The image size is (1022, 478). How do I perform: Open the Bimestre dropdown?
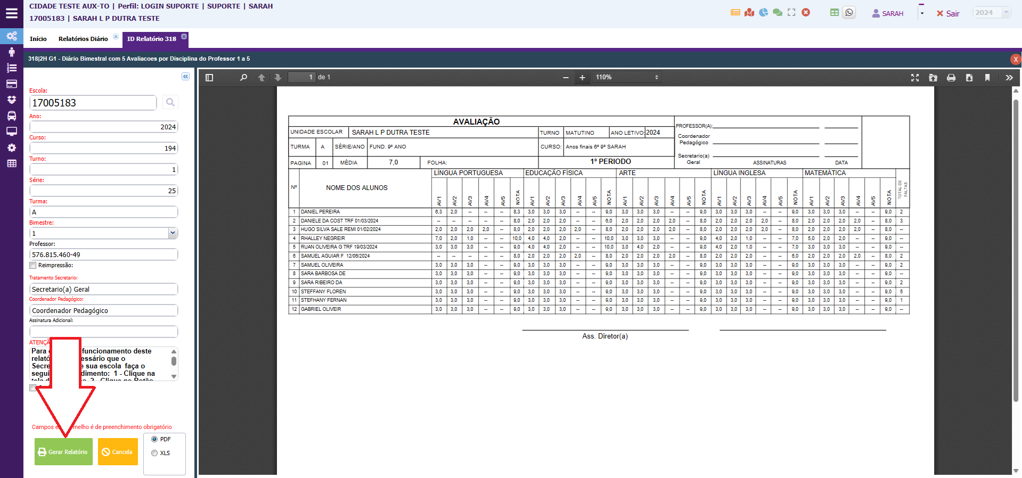pos(172,233)
